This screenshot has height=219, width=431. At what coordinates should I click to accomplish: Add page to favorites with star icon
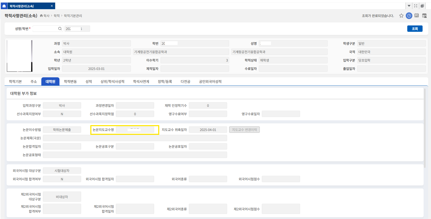pos(401,16)
